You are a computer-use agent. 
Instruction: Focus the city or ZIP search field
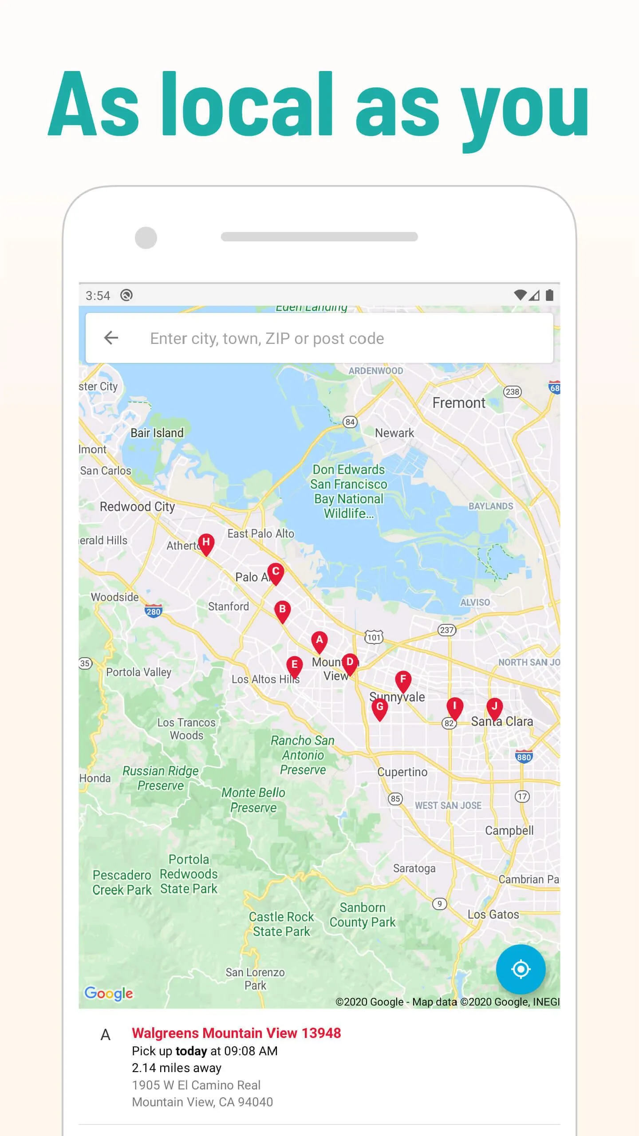[x=319, y=338]
